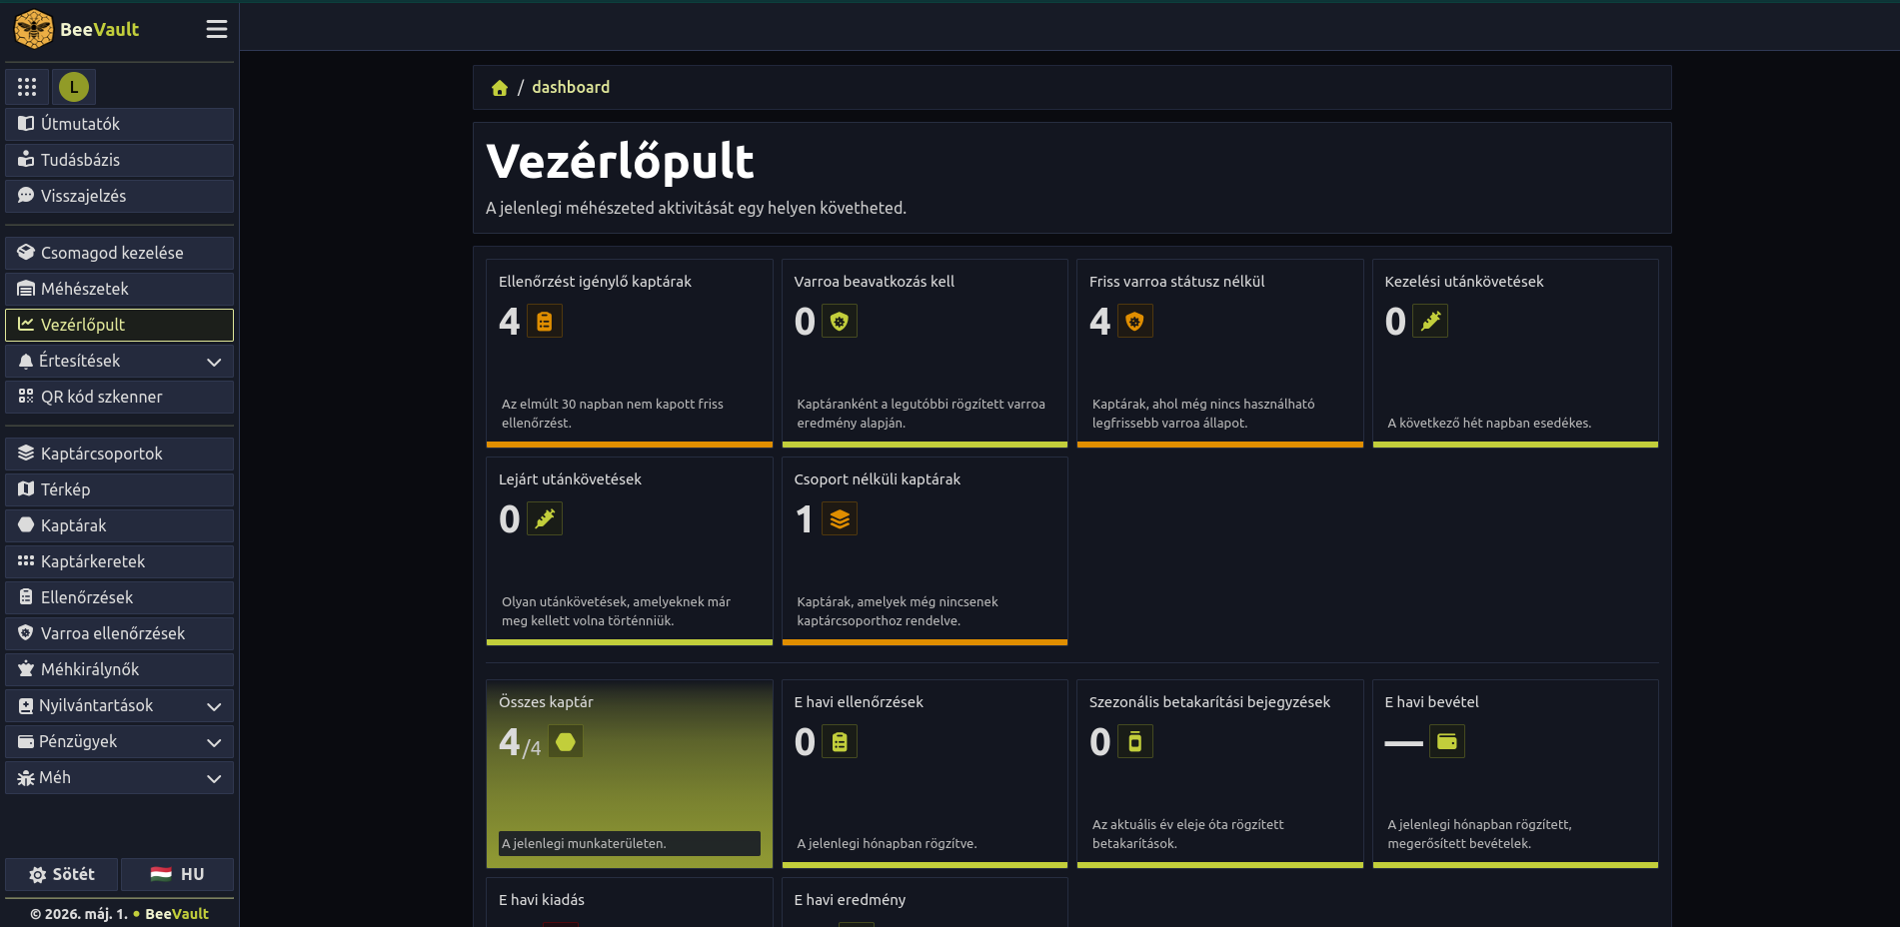This screenshot has height=927, width=1900.
Task: Open Varroa ellenőrzések
Action: (119, 633)
